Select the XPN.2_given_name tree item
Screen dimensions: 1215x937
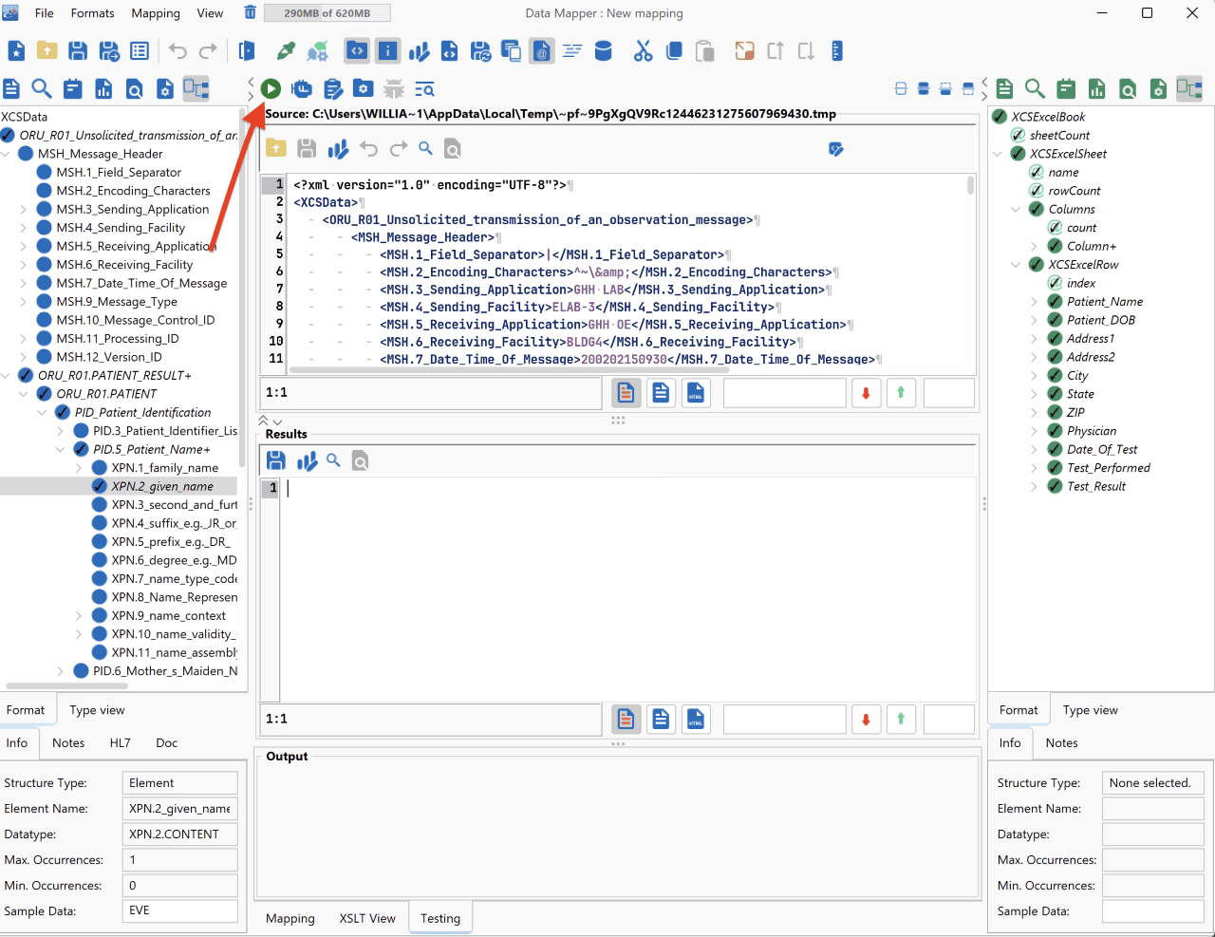(x=161, y=486)
